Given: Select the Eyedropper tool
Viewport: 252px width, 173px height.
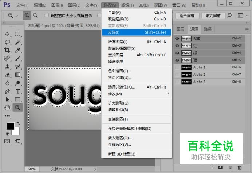Looking at the screenshot, I should click(18, 50).
